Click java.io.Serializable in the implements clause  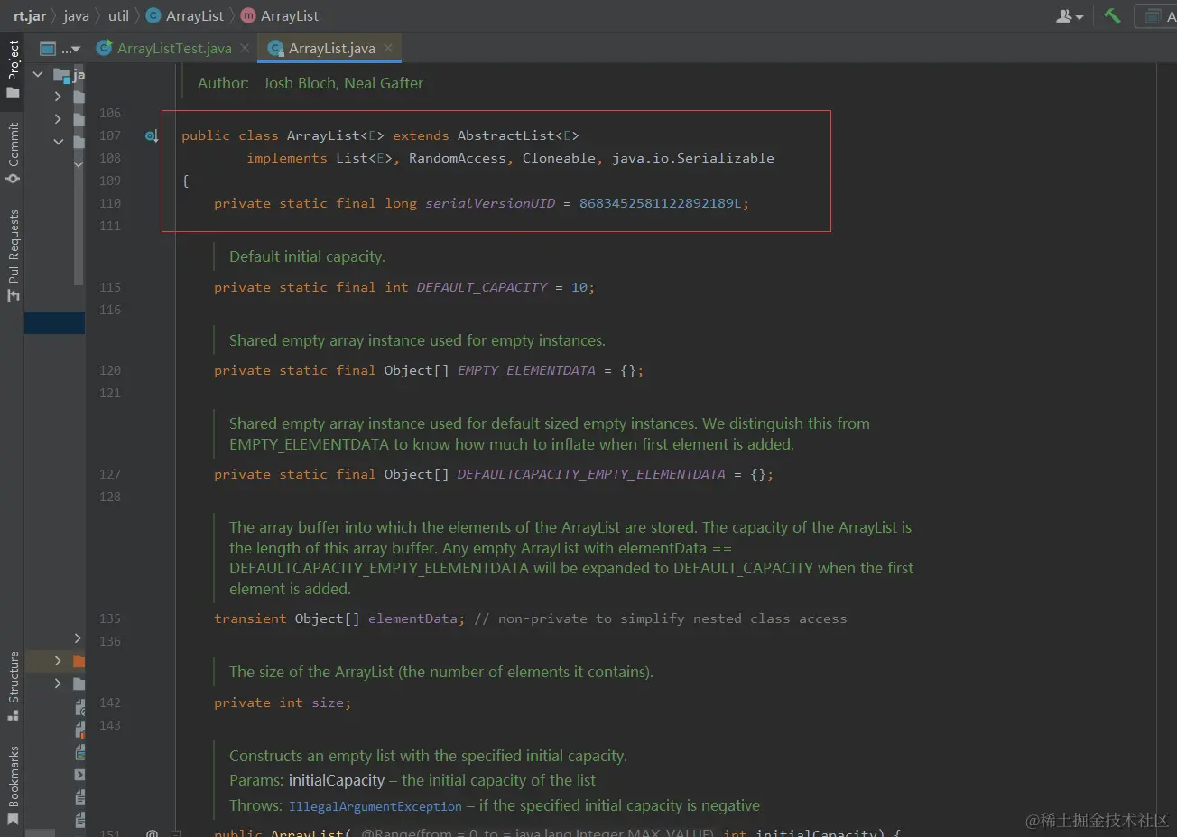pos(693,158)
